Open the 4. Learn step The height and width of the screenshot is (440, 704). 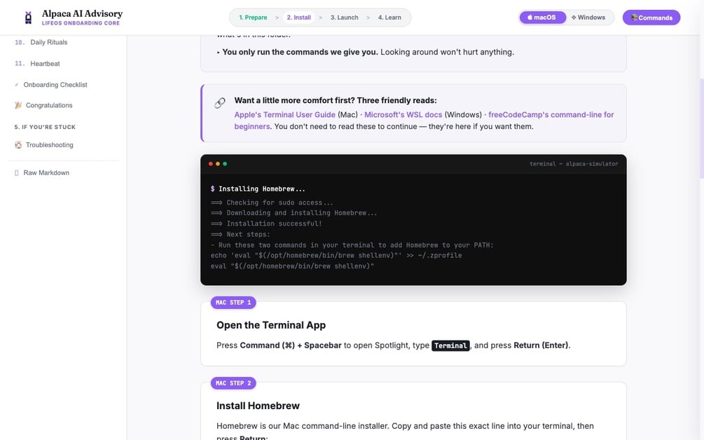[x=389, y=18]
